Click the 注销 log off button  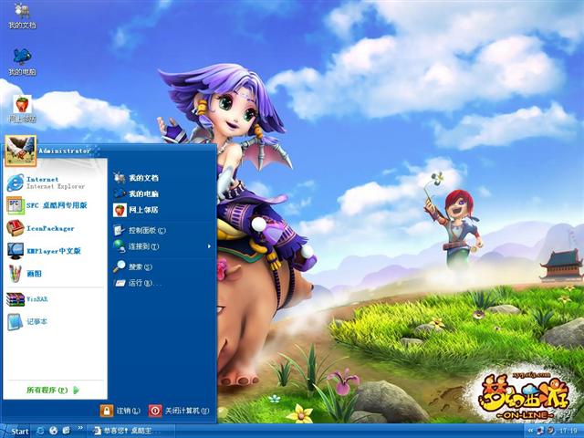pos(120,411)
